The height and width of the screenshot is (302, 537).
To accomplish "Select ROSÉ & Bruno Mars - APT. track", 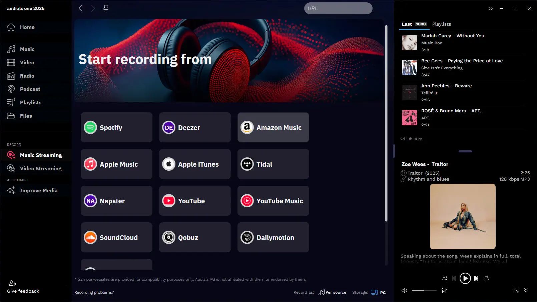I will click(x=463, y=118).
